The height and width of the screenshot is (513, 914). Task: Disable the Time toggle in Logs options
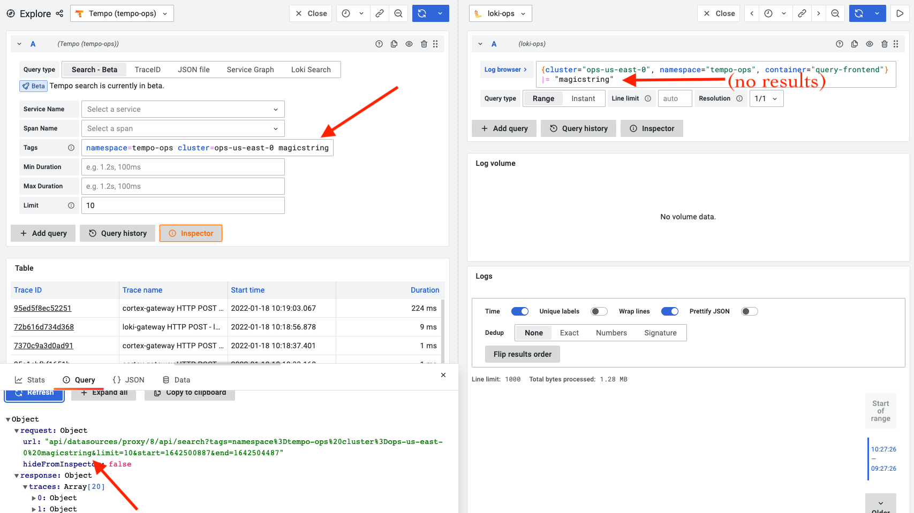point(519,311)
